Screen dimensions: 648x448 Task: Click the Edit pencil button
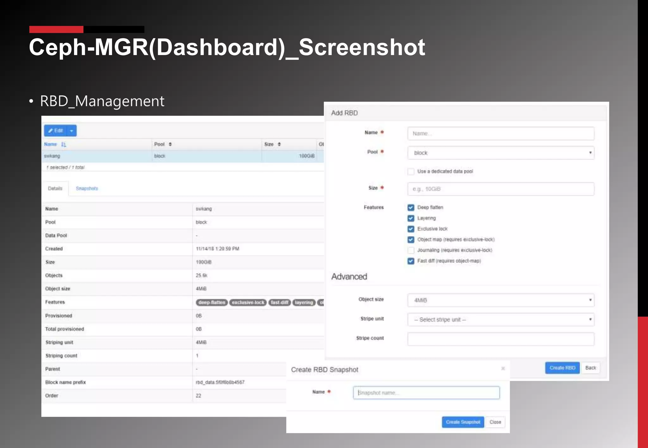click(55, 130)
